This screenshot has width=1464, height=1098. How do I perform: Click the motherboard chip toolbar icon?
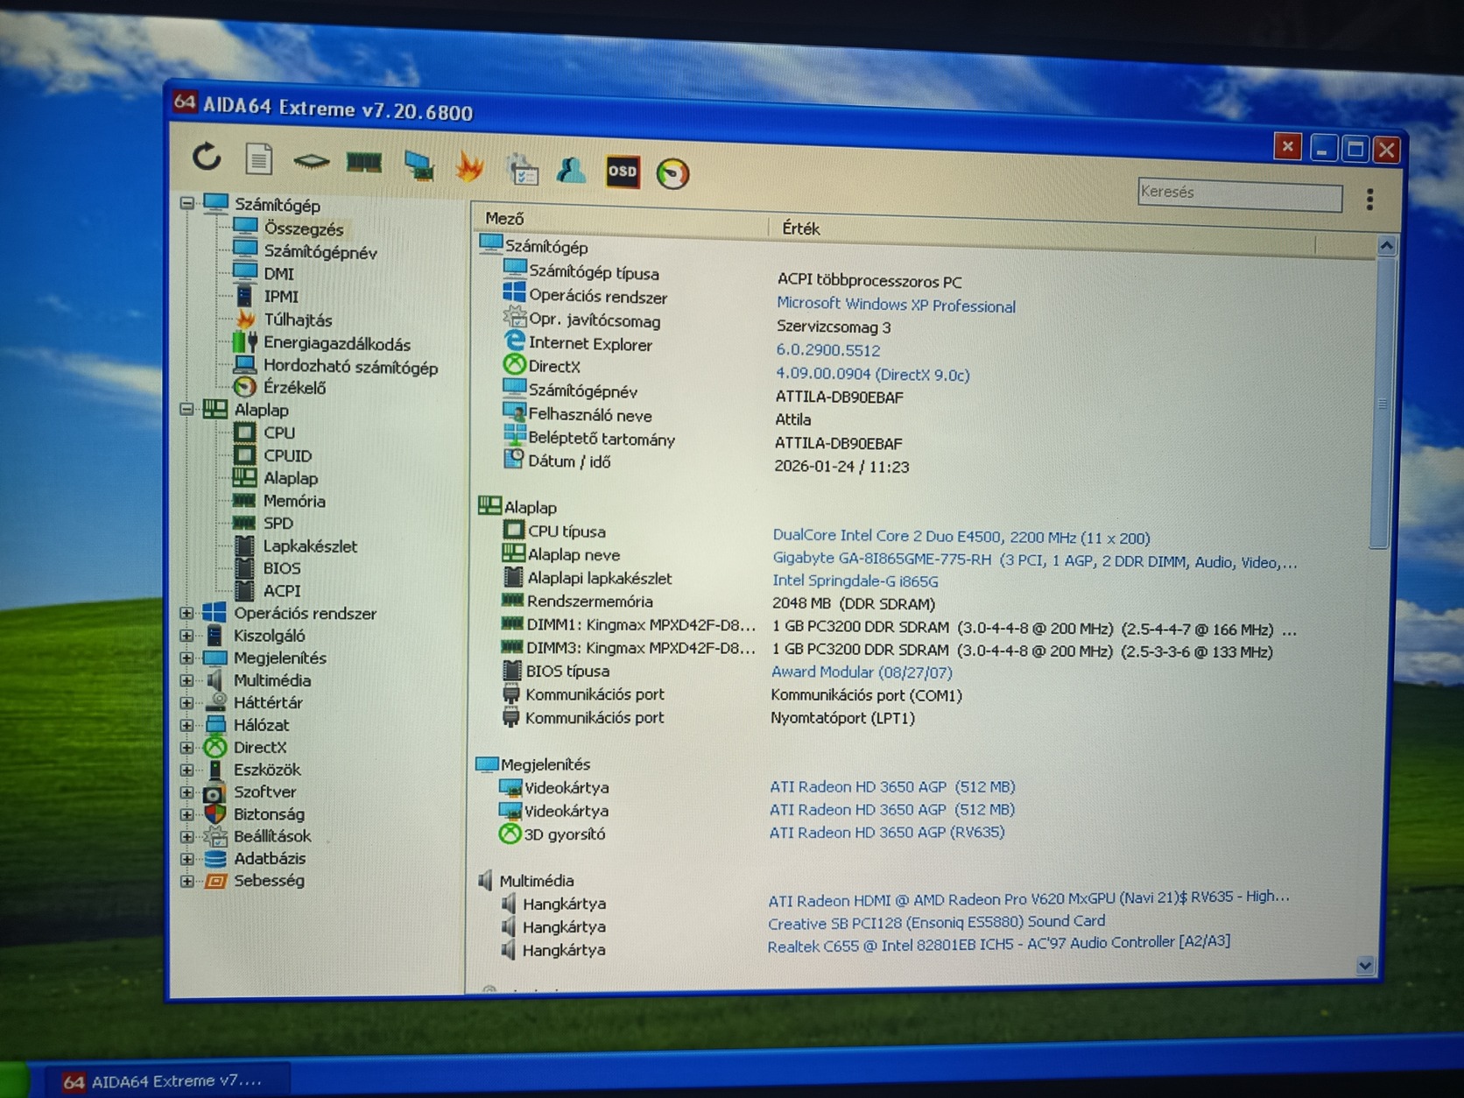[311, 161]
